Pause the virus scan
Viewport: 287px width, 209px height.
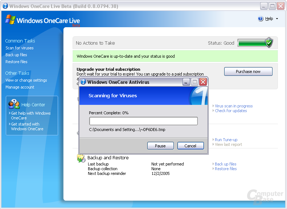(x=160, y=146)
